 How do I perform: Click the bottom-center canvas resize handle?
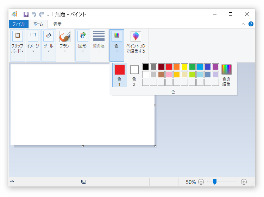83,146
